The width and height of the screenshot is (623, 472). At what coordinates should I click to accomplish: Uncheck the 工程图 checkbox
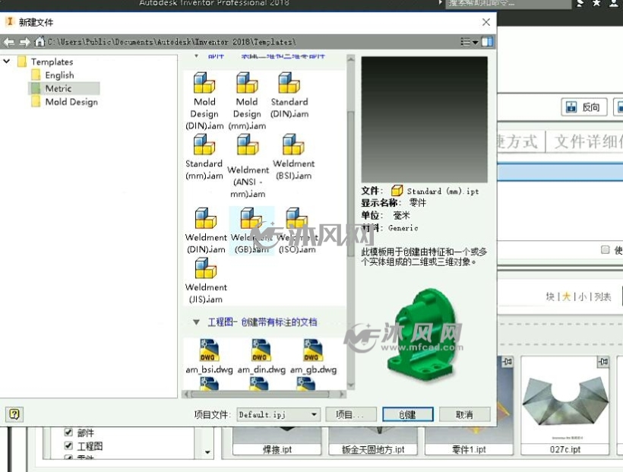(x=68, y=445)
